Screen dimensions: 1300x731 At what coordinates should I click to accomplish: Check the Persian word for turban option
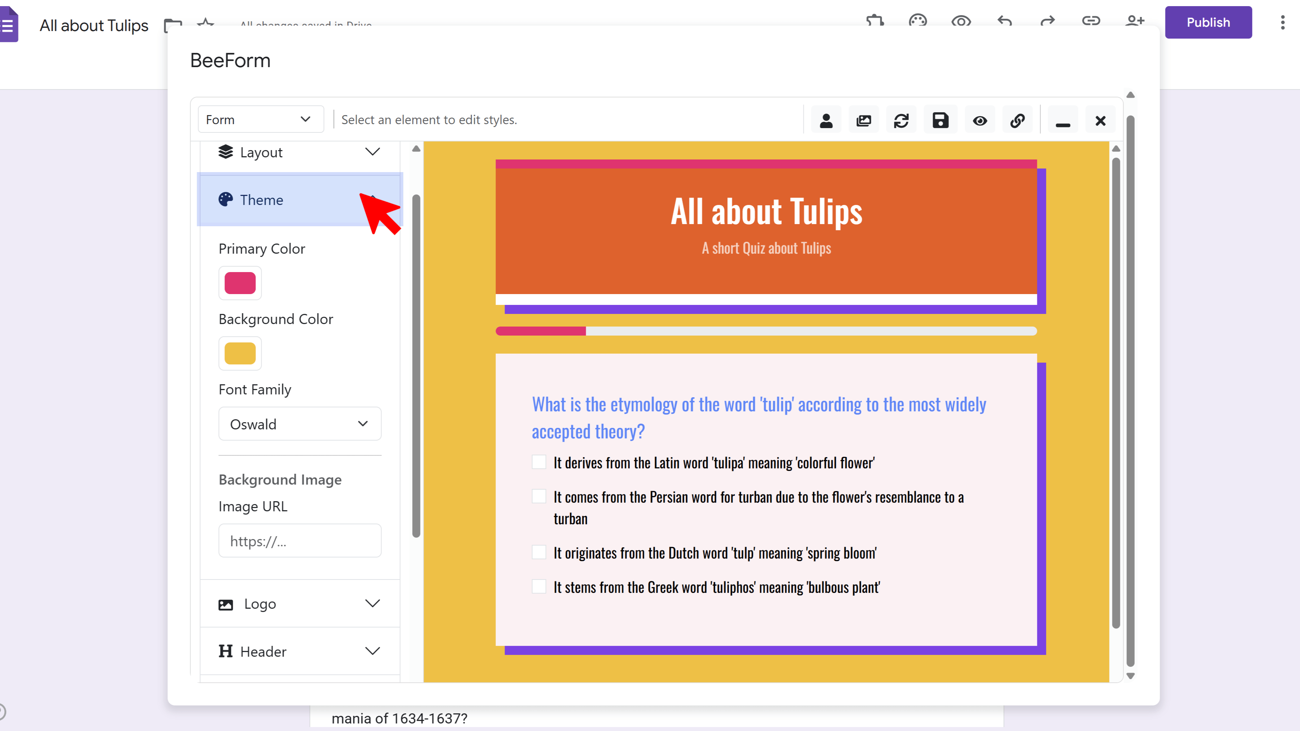coord(539,496)
